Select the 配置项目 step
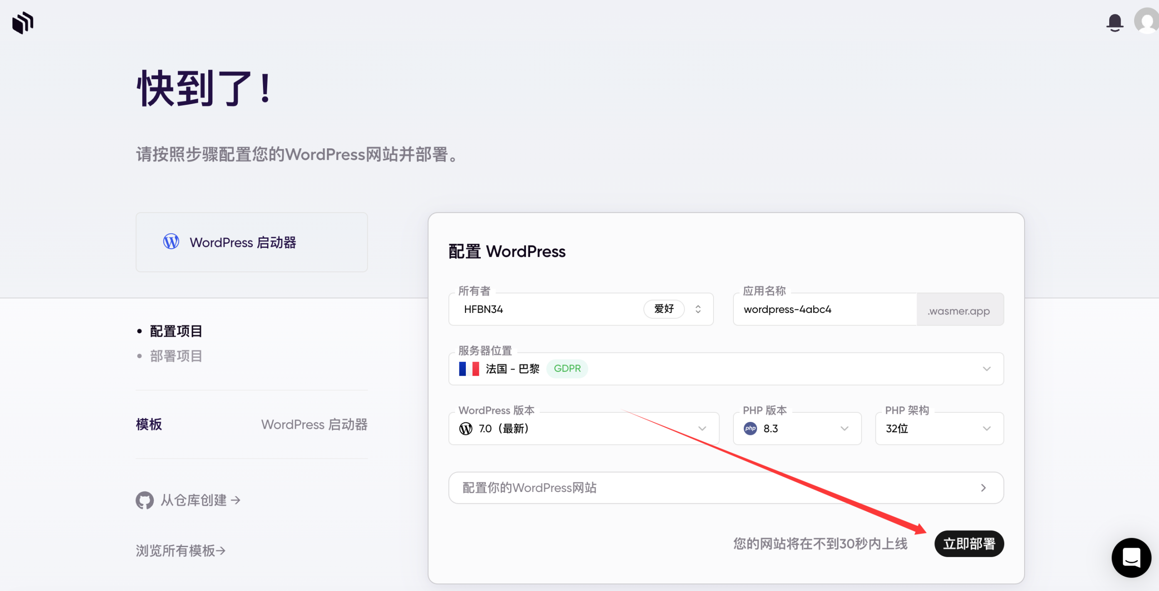 coord(176,331)
